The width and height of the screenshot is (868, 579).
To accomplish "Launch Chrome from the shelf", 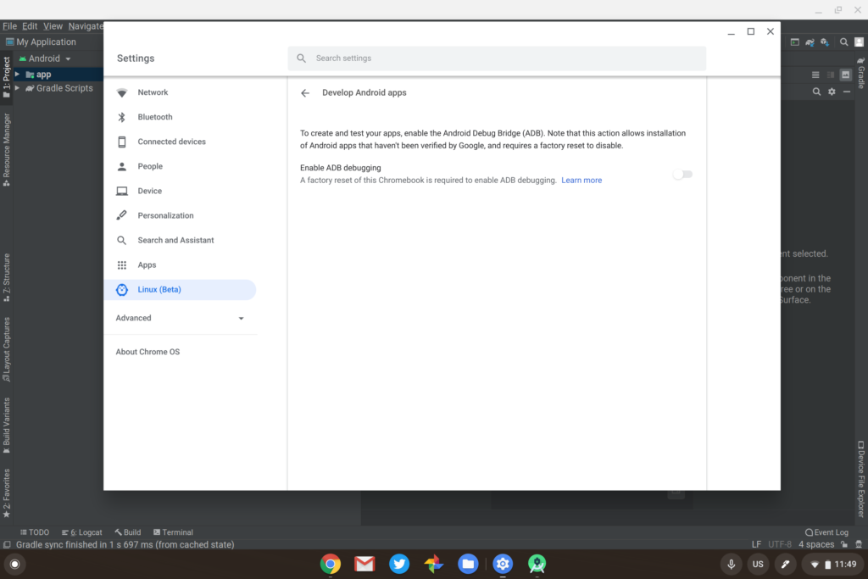I will click(331, 564).
